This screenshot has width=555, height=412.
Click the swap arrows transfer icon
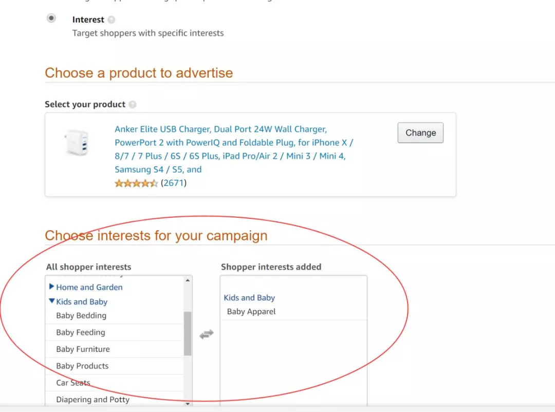206,334
